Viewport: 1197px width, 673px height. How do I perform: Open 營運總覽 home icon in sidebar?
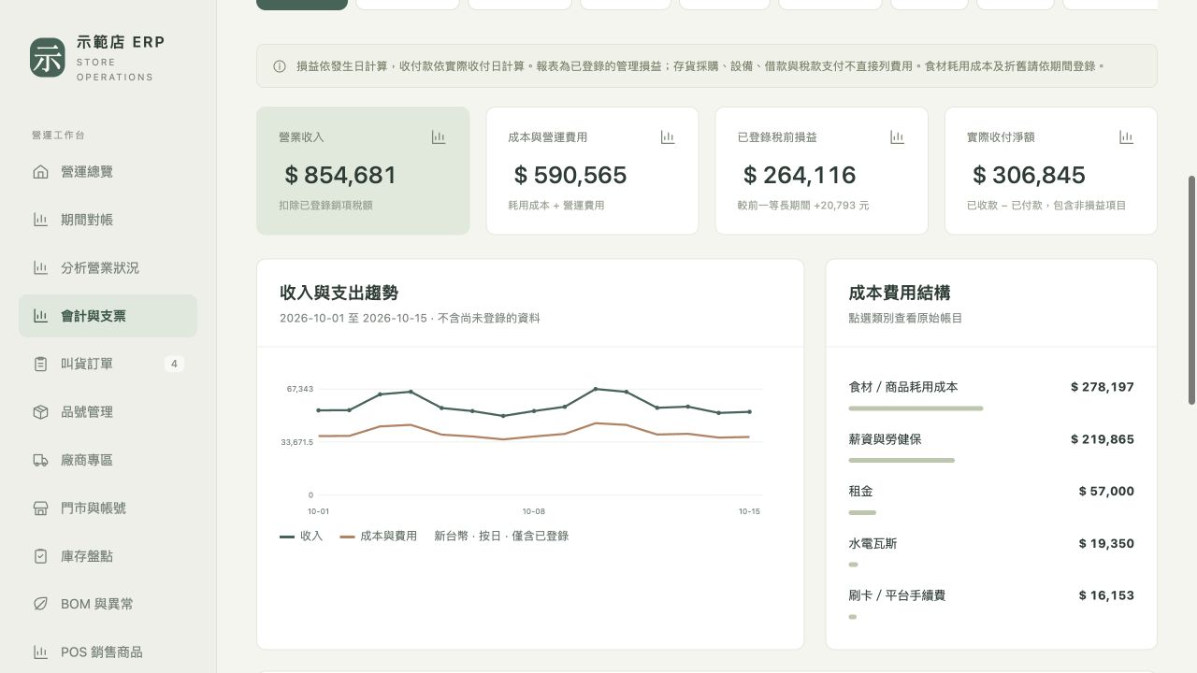tap(40, 172)
